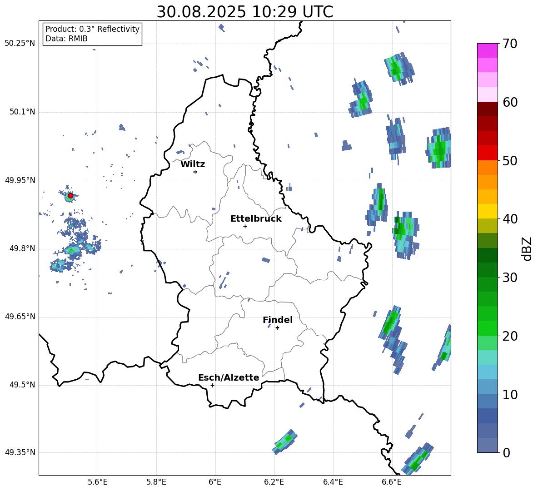Click the colorbar 40 tick label

(510, 219)
